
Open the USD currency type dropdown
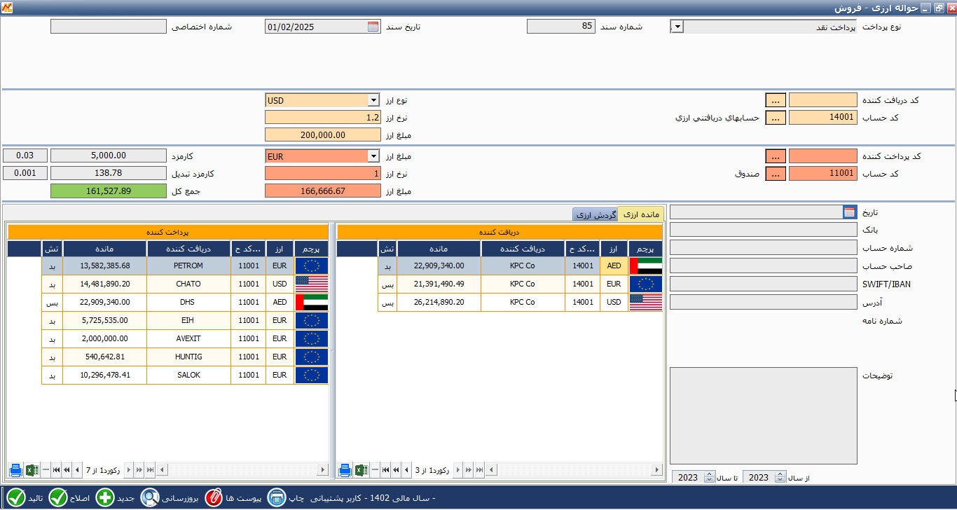[373, 100]
